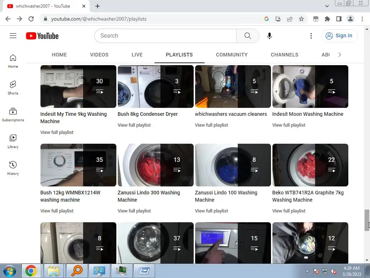Open Bush 12kg WMNBX1214W playlist thumbnail
Screen dimensions: 370x278
[78, 165]
